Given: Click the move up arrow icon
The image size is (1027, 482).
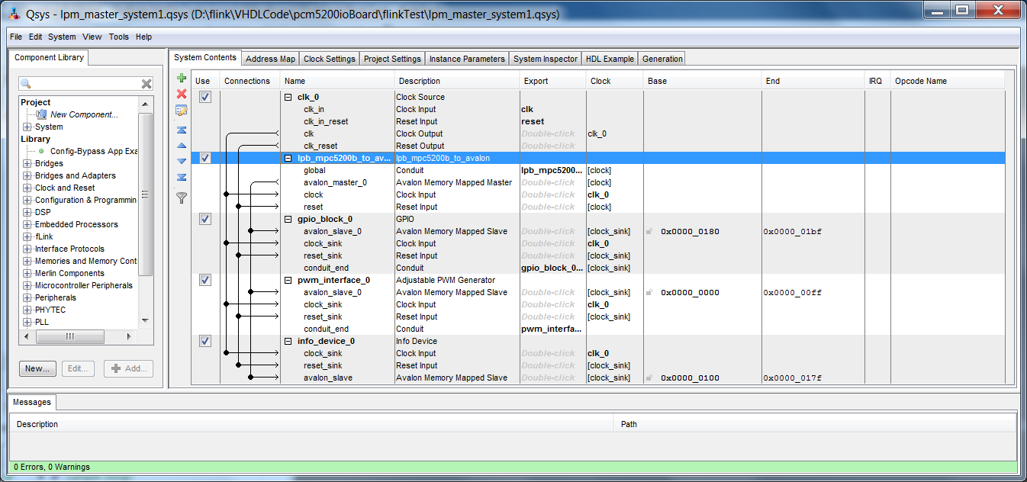Looking at the screenshot, I should [182, 145].
